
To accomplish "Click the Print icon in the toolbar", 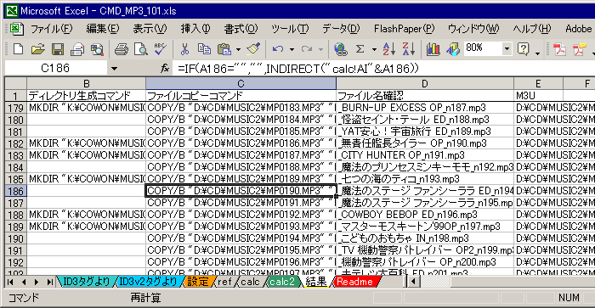I will click(x=122, y=49).
